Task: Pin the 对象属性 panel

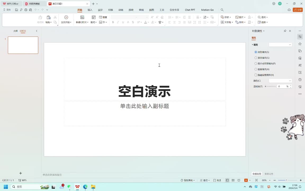Action: (285, 31)
